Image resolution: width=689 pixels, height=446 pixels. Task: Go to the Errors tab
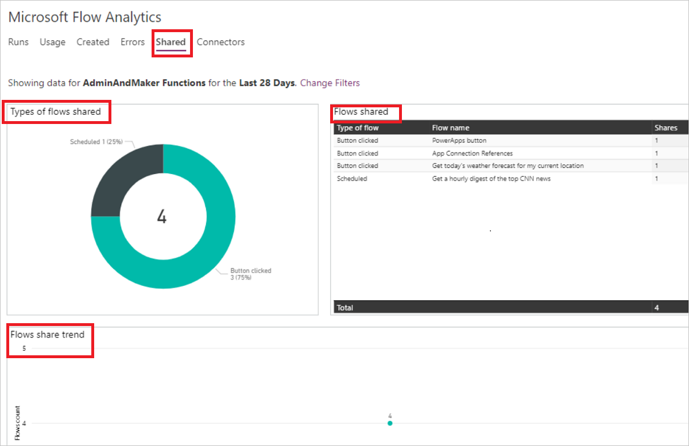[132, 42]
